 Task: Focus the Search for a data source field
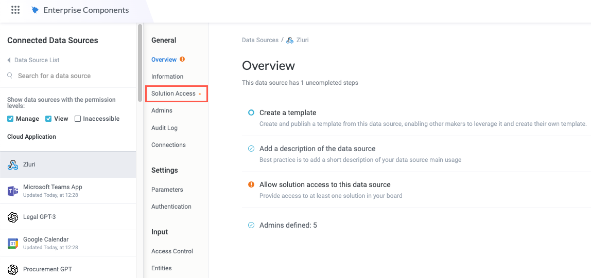[x=54, y=76]
